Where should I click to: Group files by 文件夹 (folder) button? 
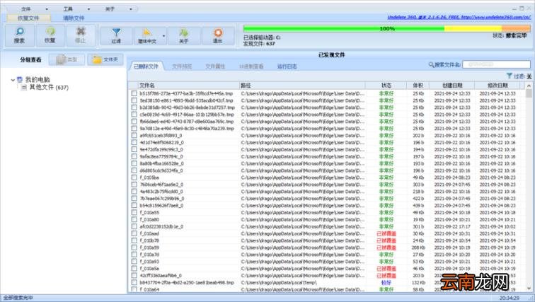tap(105, 59)
